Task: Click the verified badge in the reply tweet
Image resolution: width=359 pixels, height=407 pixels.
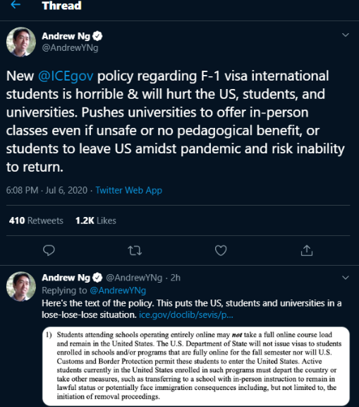Action: pos(97,278)
